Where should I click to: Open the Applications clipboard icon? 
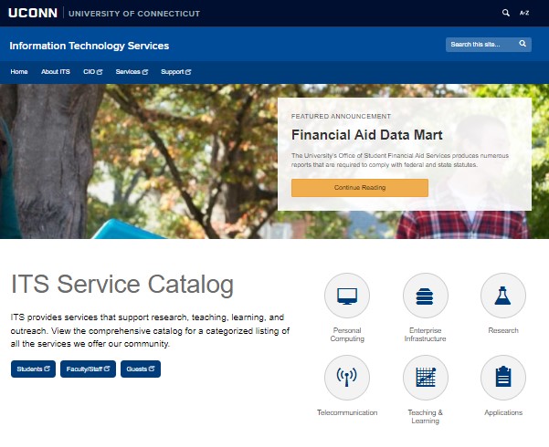pos(502,378)
